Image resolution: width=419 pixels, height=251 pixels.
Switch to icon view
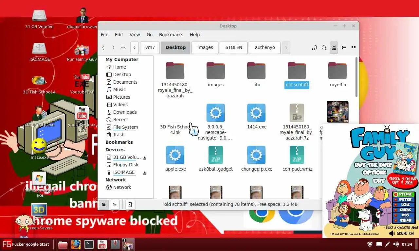point(334,48)
